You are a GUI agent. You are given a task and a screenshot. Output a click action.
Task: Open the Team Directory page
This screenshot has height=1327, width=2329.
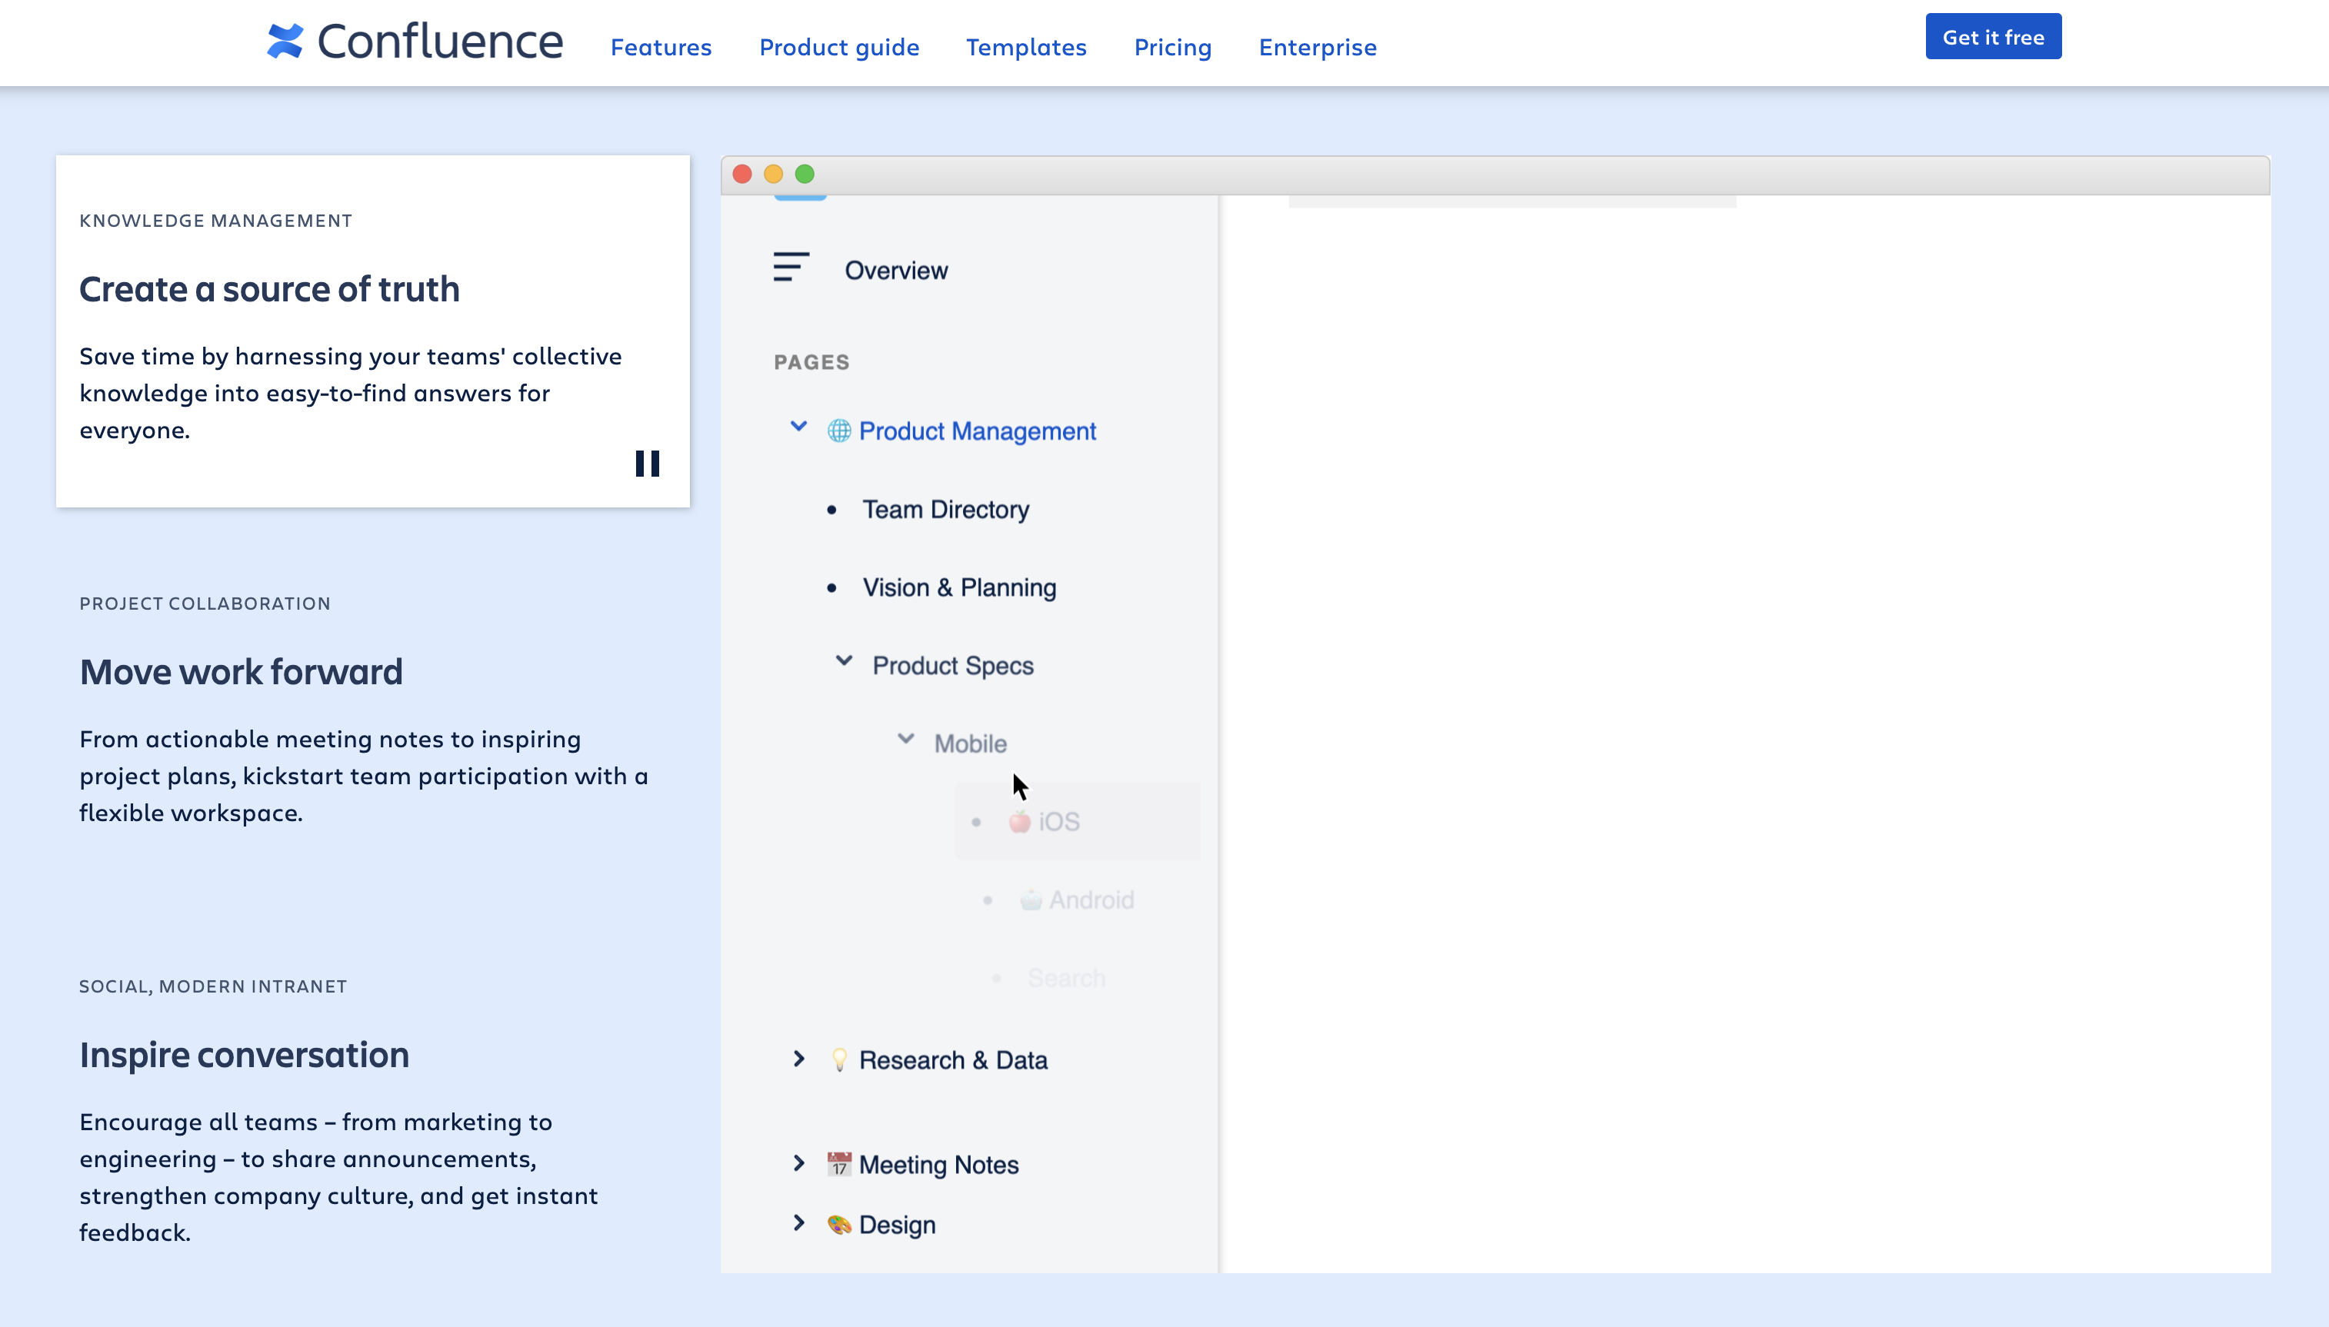[x=945, y=510]
